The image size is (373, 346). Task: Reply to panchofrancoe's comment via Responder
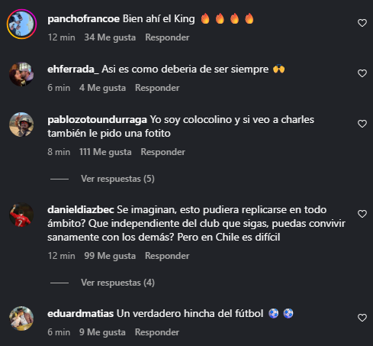pos(167,37)
